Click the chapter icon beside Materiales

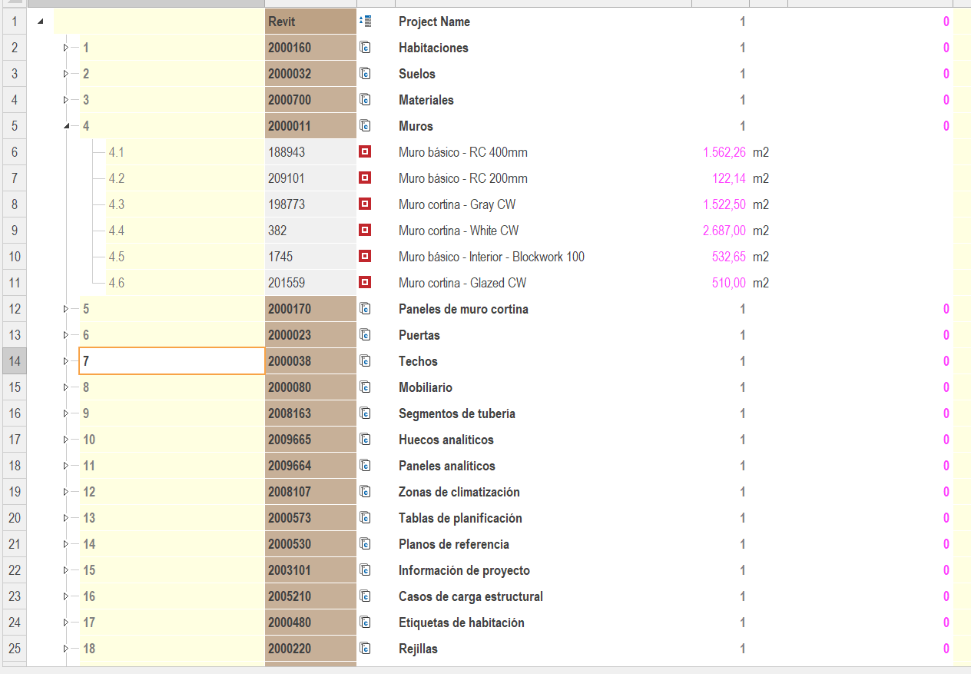tap(365, 100)
